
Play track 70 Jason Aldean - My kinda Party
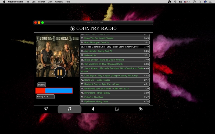pos(115,70)
